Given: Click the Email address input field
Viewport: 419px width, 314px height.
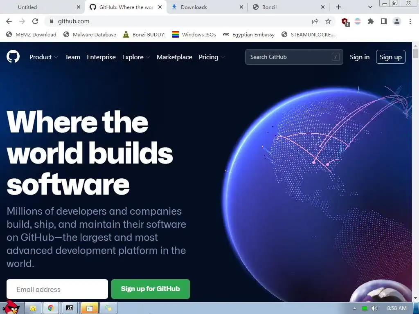Looking at the screenshot, I should pos(57,289).
